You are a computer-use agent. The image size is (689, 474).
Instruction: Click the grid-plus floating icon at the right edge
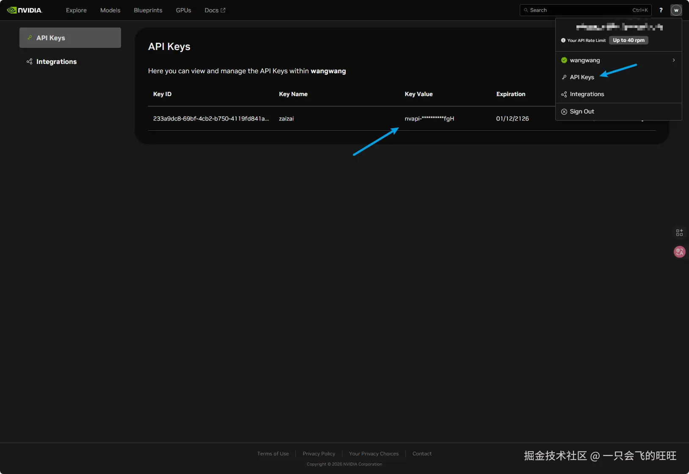point(679,233)
